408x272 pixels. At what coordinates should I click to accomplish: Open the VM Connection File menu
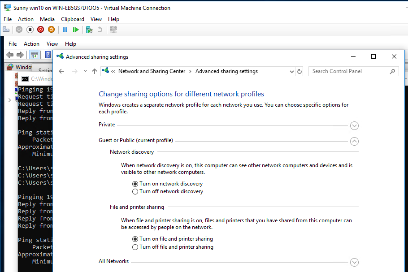pos(8,19)
